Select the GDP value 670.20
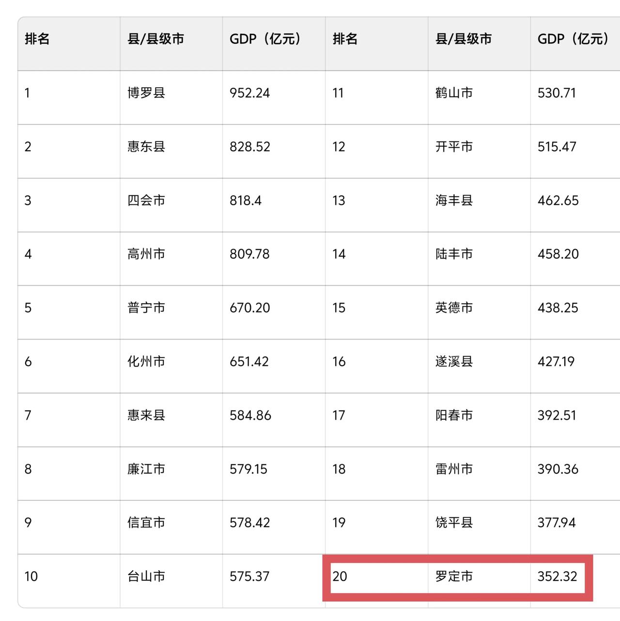 [x=250, y=308]
